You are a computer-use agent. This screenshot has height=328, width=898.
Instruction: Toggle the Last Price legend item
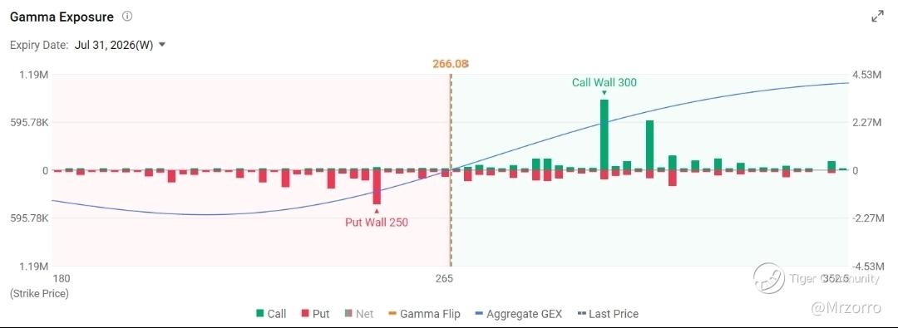click(607, 314)
